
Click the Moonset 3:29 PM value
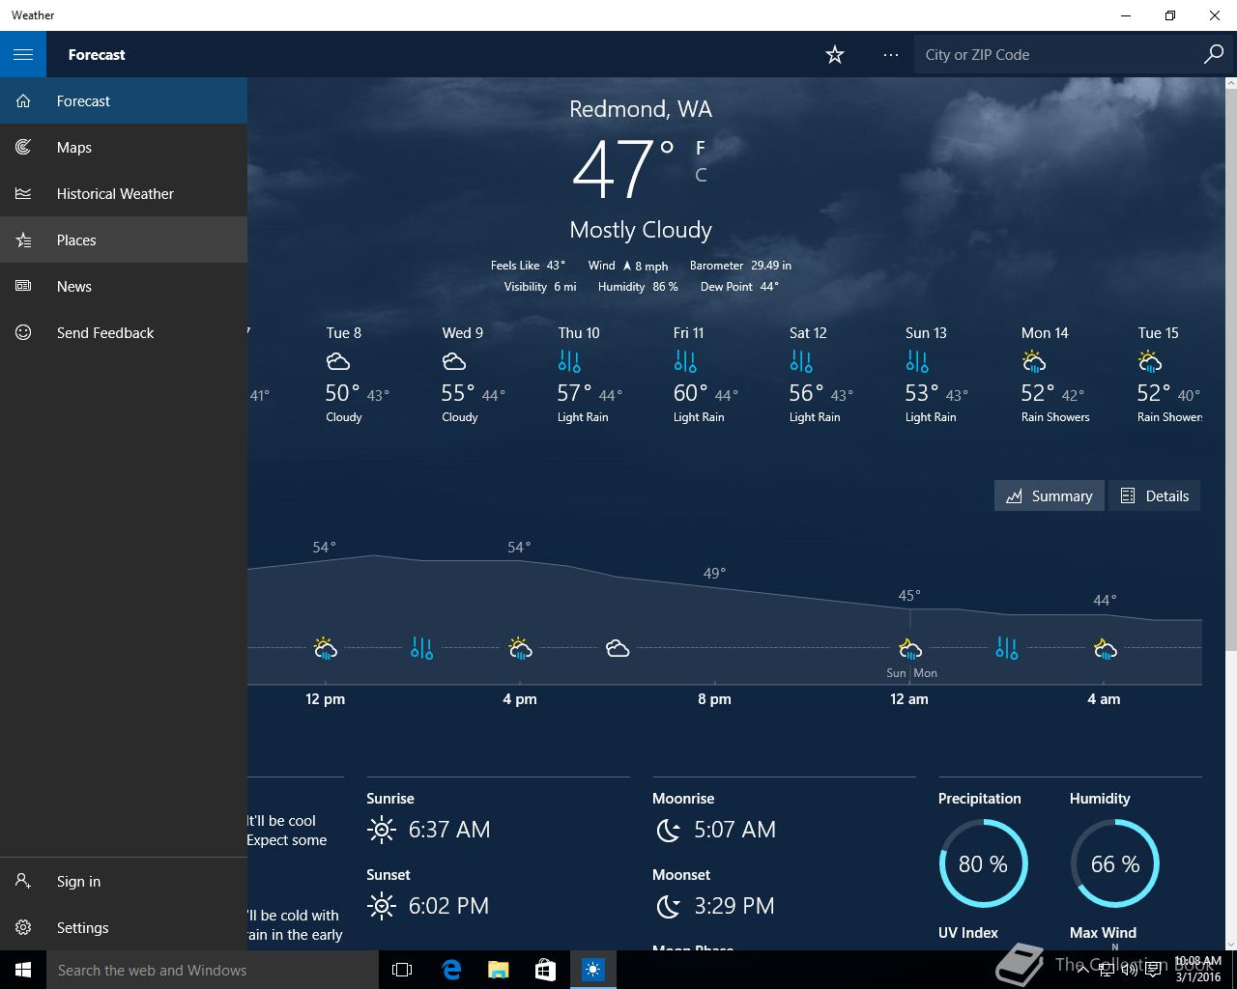click(734, 905)
